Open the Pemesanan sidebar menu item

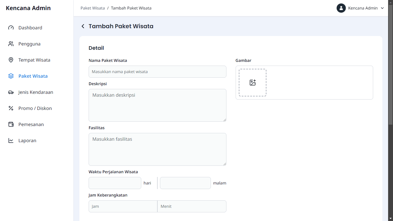coord(31,125)
